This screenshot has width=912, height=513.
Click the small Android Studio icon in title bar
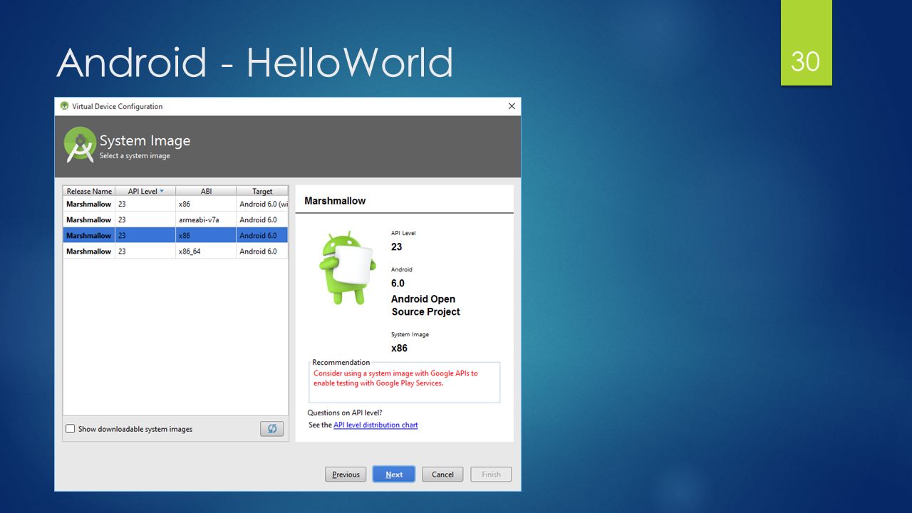coord(64,106)
